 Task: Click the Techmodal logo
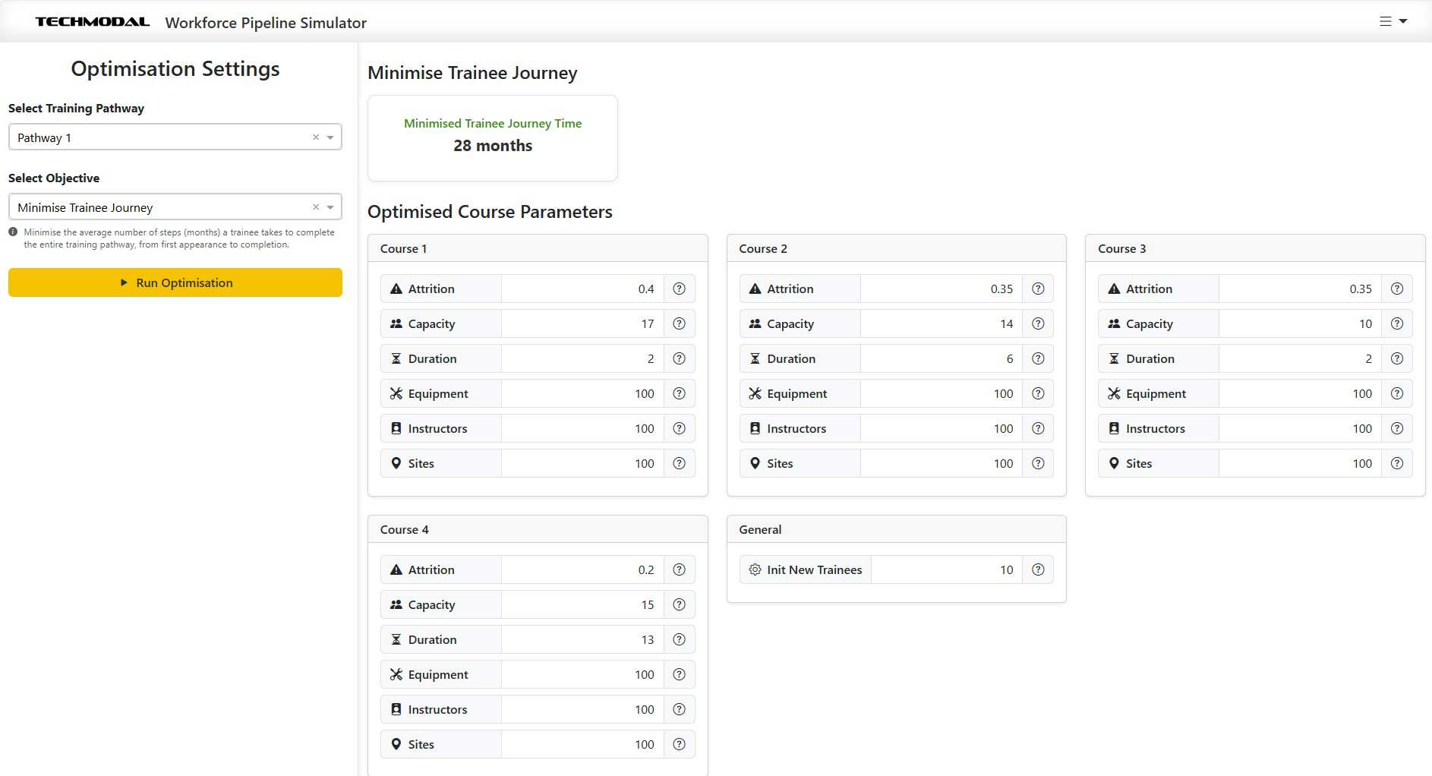[x=93, y=22]
